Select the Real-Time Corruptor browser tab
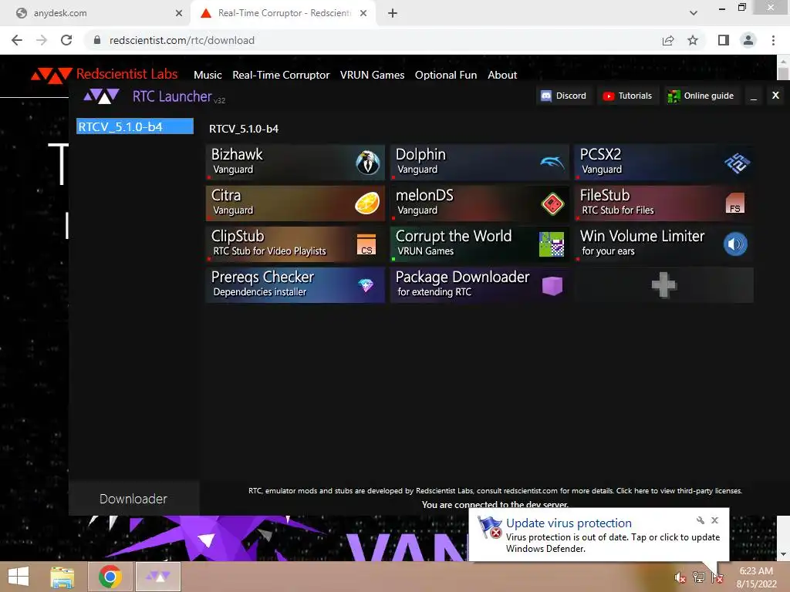790x592 pixels. coord(282,13)
